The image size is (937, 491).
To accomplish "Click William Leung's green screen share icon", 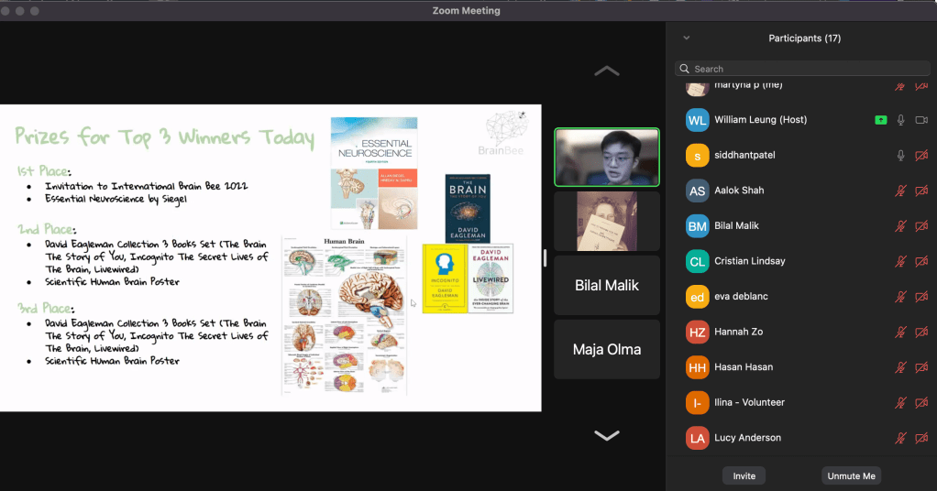I will tap(881, 120).
